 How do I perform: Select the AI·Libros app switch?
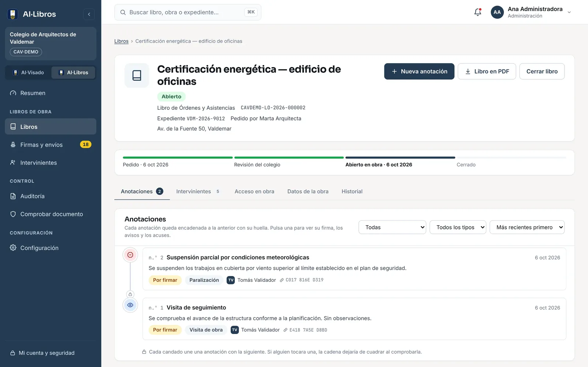[73, 73]
